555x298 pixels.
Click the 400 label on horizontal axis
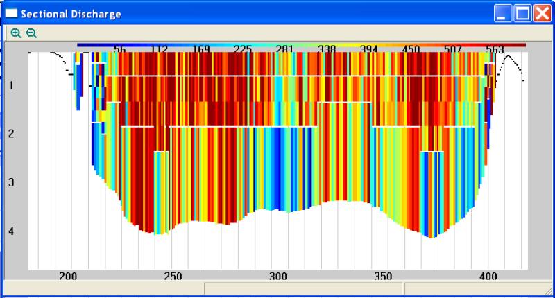tap(488, 276)
